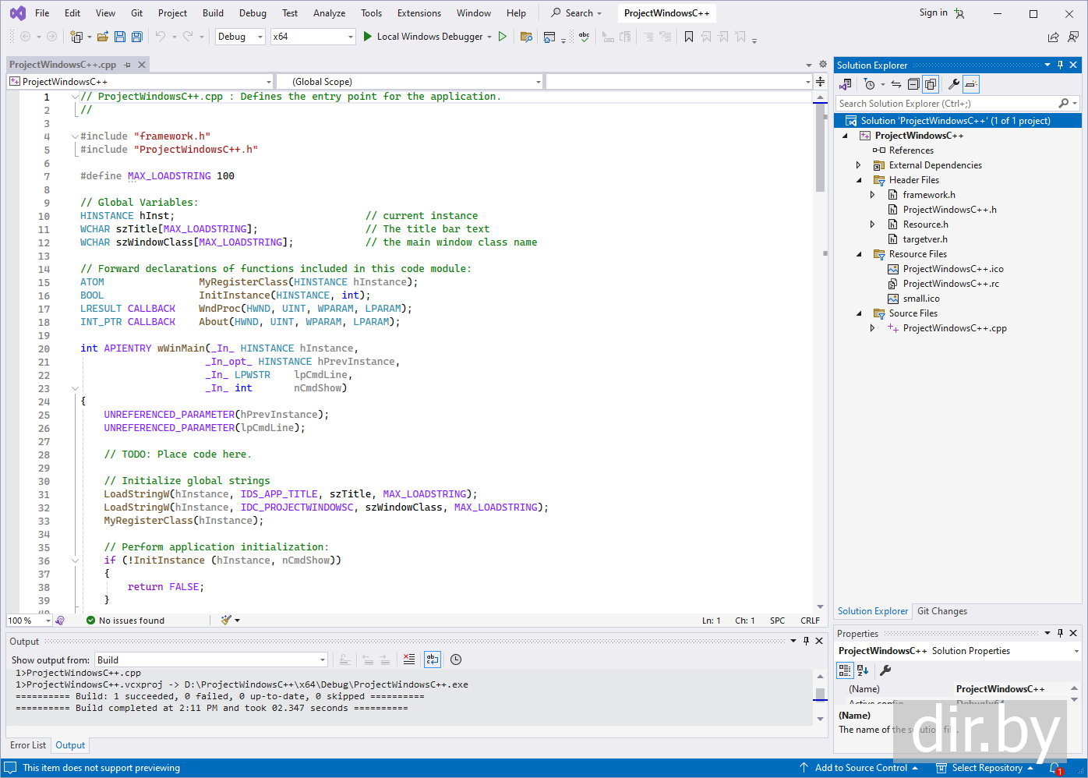Click Sync with Active Document arrows icon
Screen dimensions: 1088x778
tap(896, 84)
